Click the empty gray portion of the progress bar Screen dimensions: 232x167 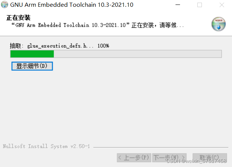click(x=137, y=54)
